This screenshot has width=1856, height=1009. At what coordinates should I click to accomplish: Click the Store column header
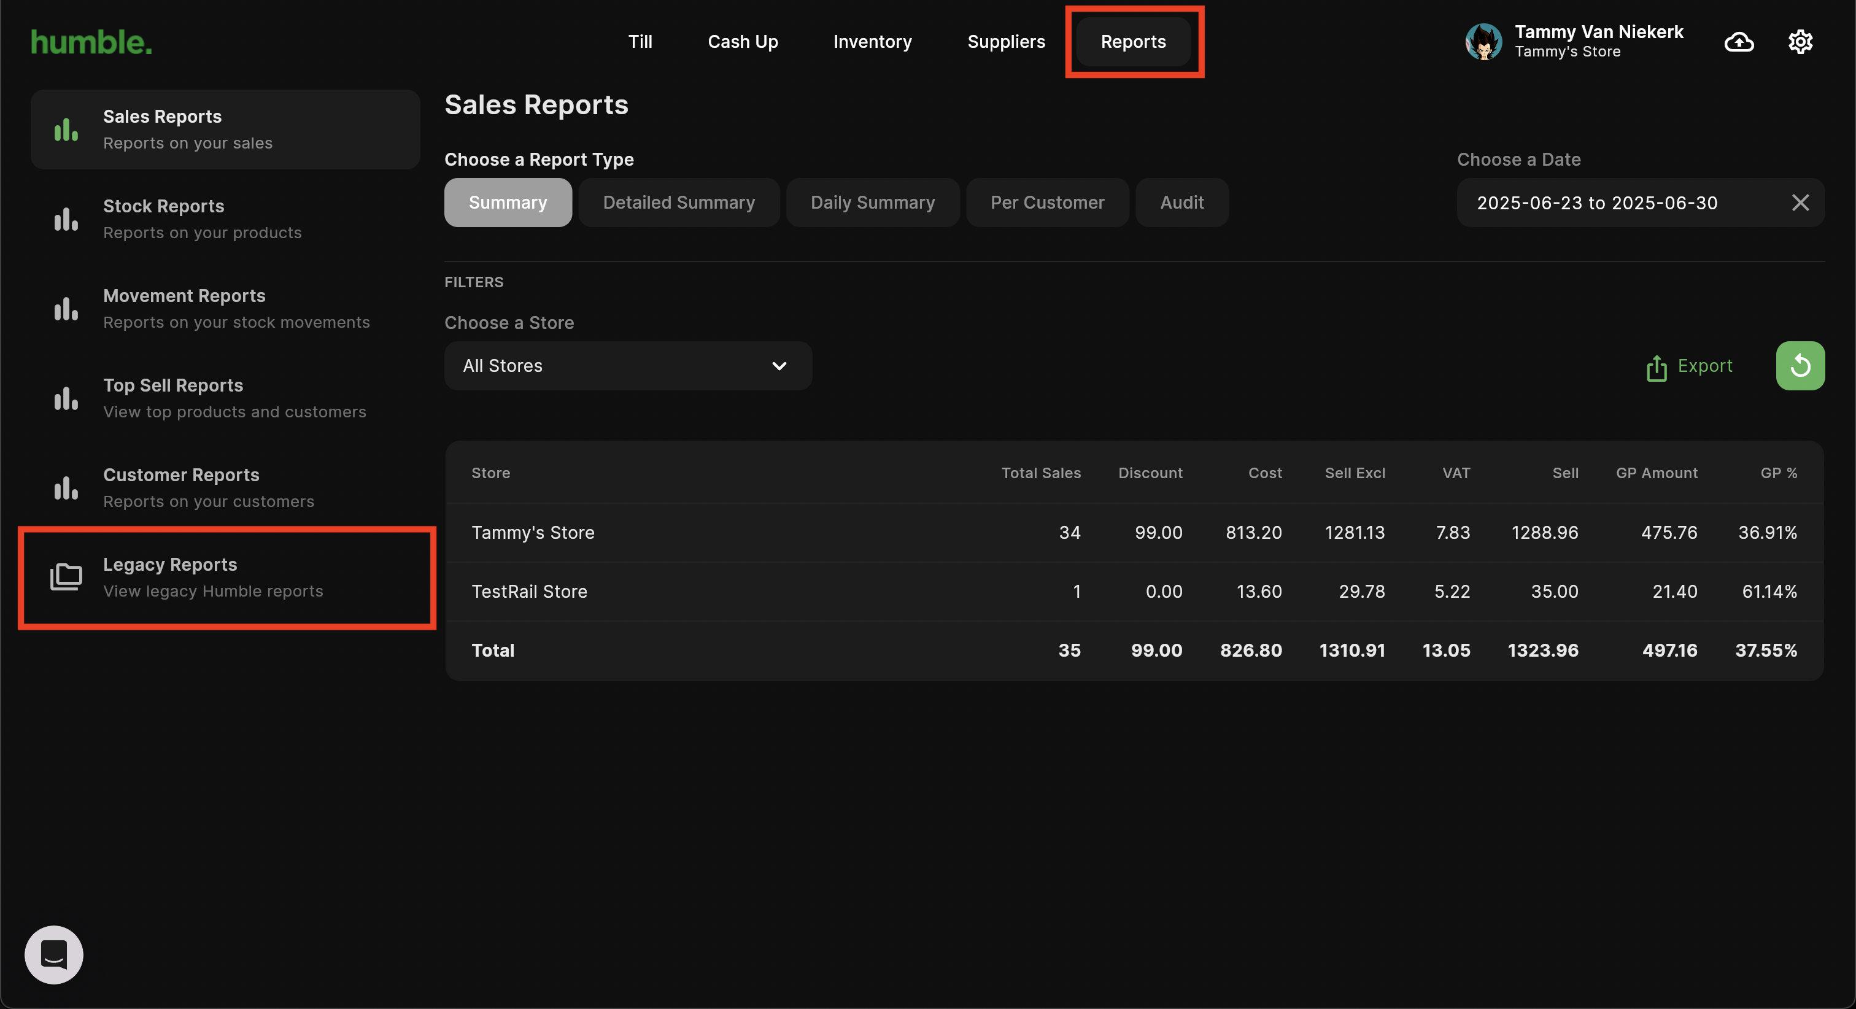click(x=490, y=473)
